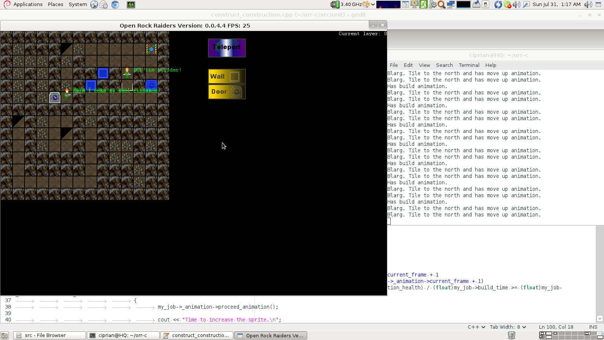
Task: Switch to construct_construction gedit taskbar entry
Action: tap(197, 335)
